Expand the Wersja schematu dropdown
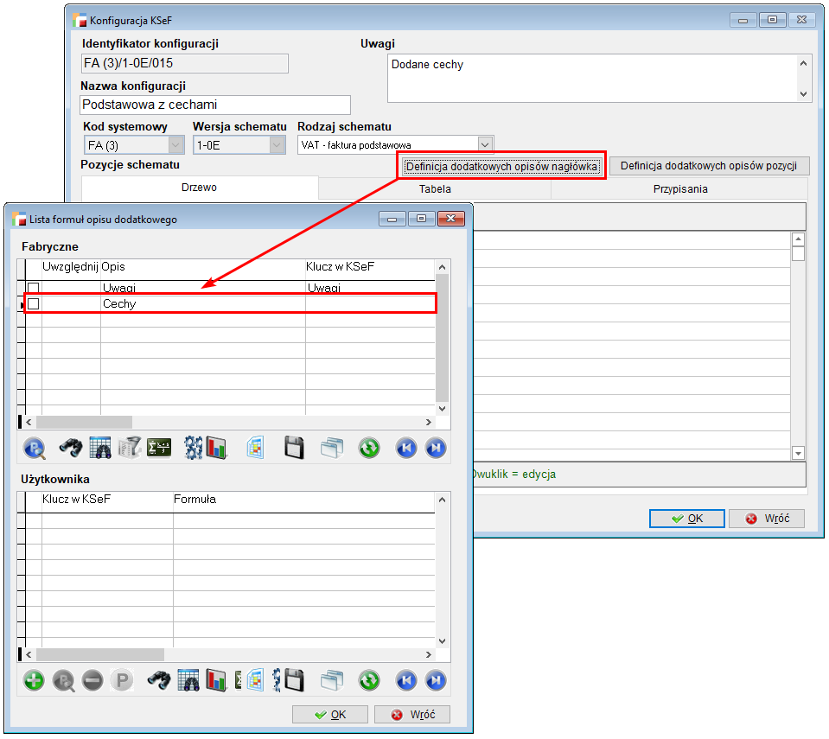The height and width of the screenshot is (739, 829). (x=277, y=145)
